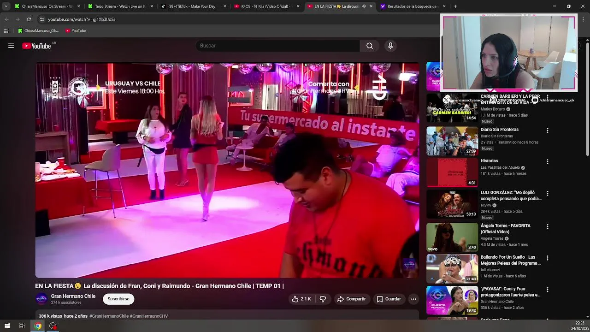Open Ángela Torres FAVORITA thumbnail
This screenshot has width=590, height=332.
click(x=452, y=237)
